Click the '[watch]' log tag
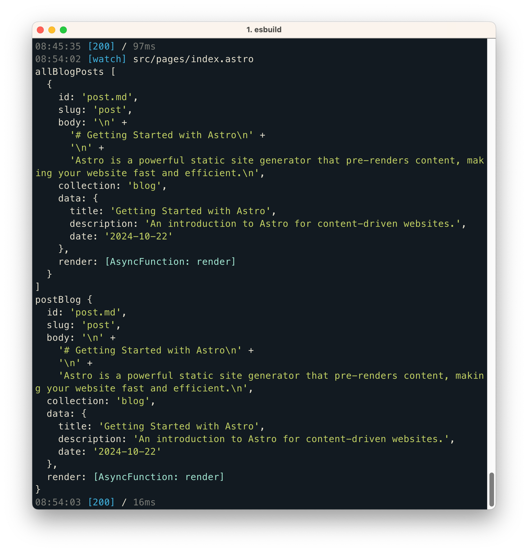The height and width of the screenshot is (552, 528). tap(107, 59)
